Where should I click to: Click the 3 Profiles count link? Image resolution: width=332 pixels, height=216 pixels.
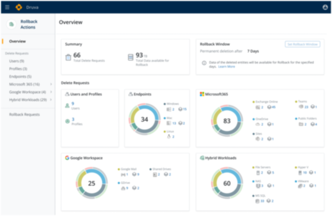[73, 119]
